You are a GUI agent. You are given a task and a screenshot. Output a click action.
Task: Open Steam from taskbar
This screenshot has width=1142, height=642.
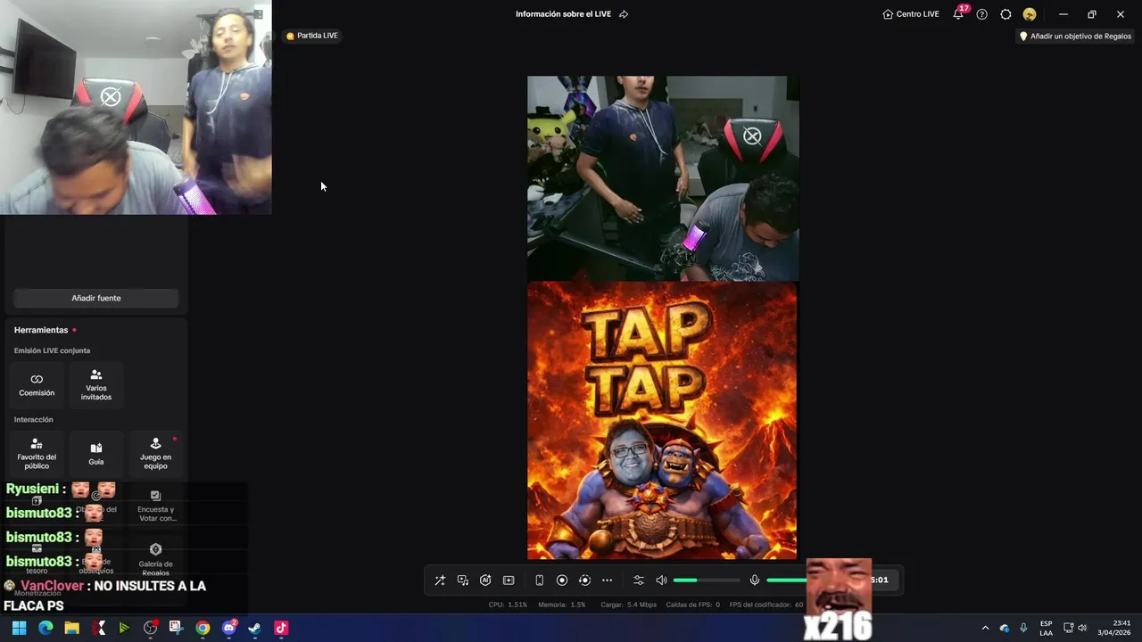click(254, 628)
